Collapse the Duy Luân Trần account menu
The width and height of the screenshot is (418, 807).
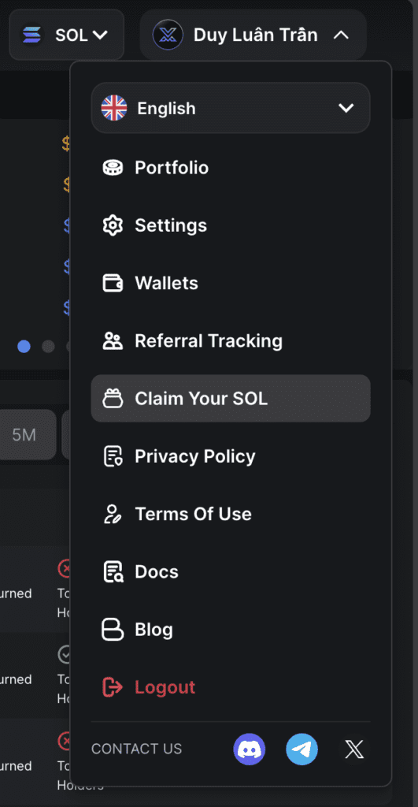tap(253, 35)
